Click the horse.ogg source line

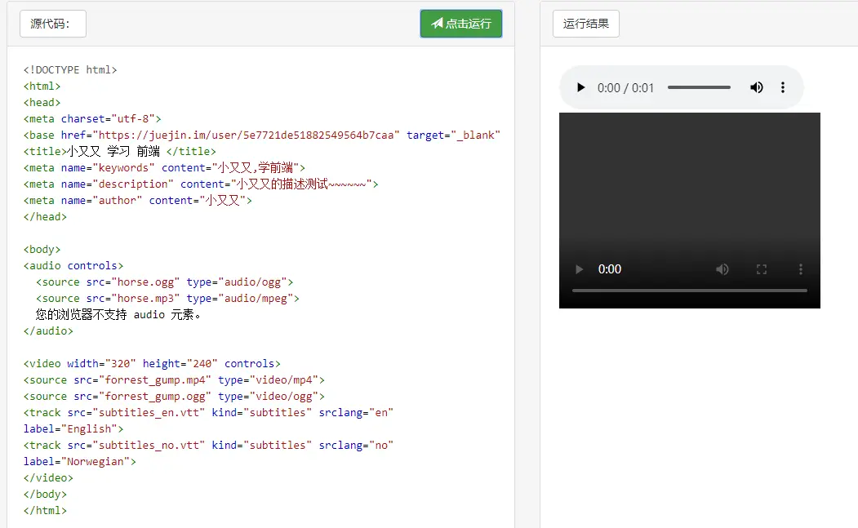165,282
